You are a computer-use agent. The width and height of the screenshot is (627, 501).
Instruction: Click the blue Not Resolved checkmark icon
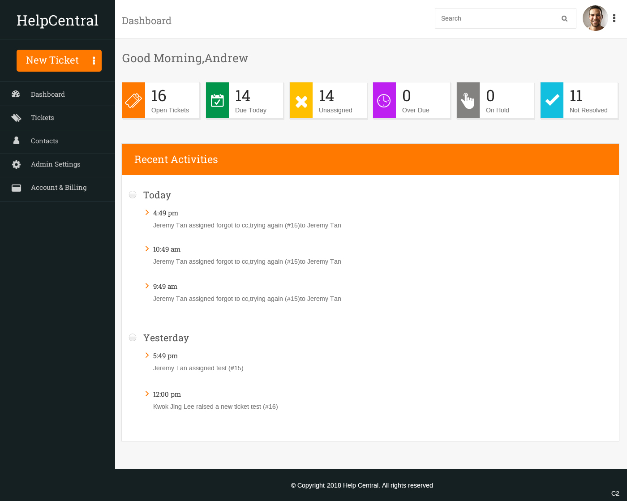[x=552, y=100]
